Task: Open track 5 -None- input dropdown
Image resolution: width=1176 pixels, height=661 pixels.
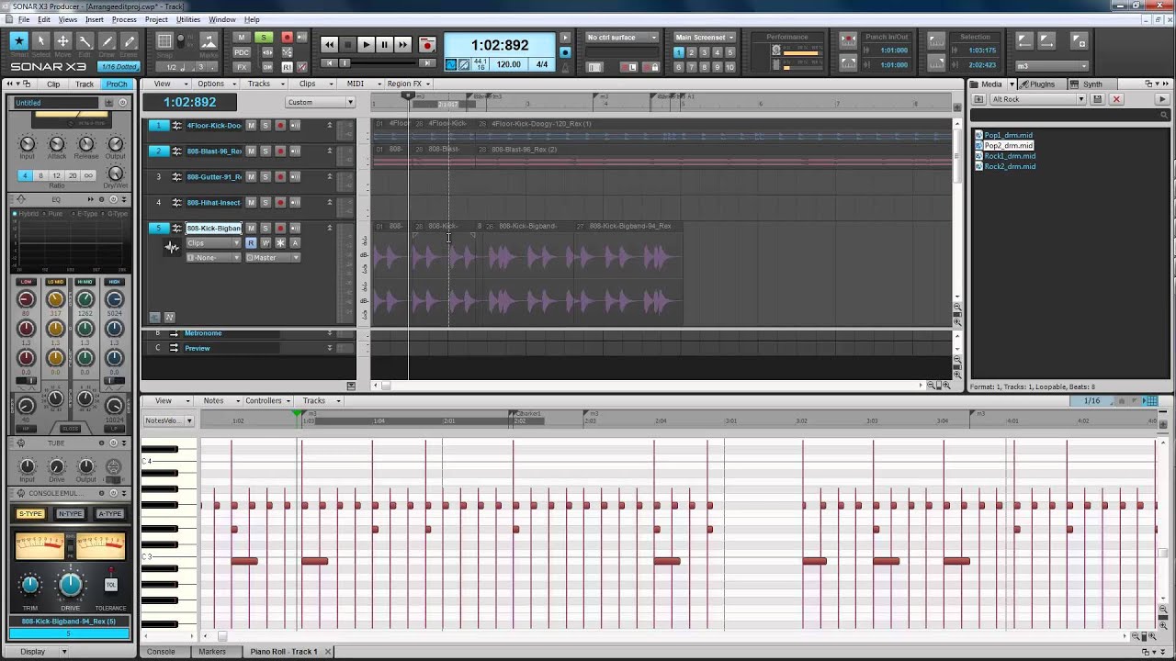Action: 214,258
